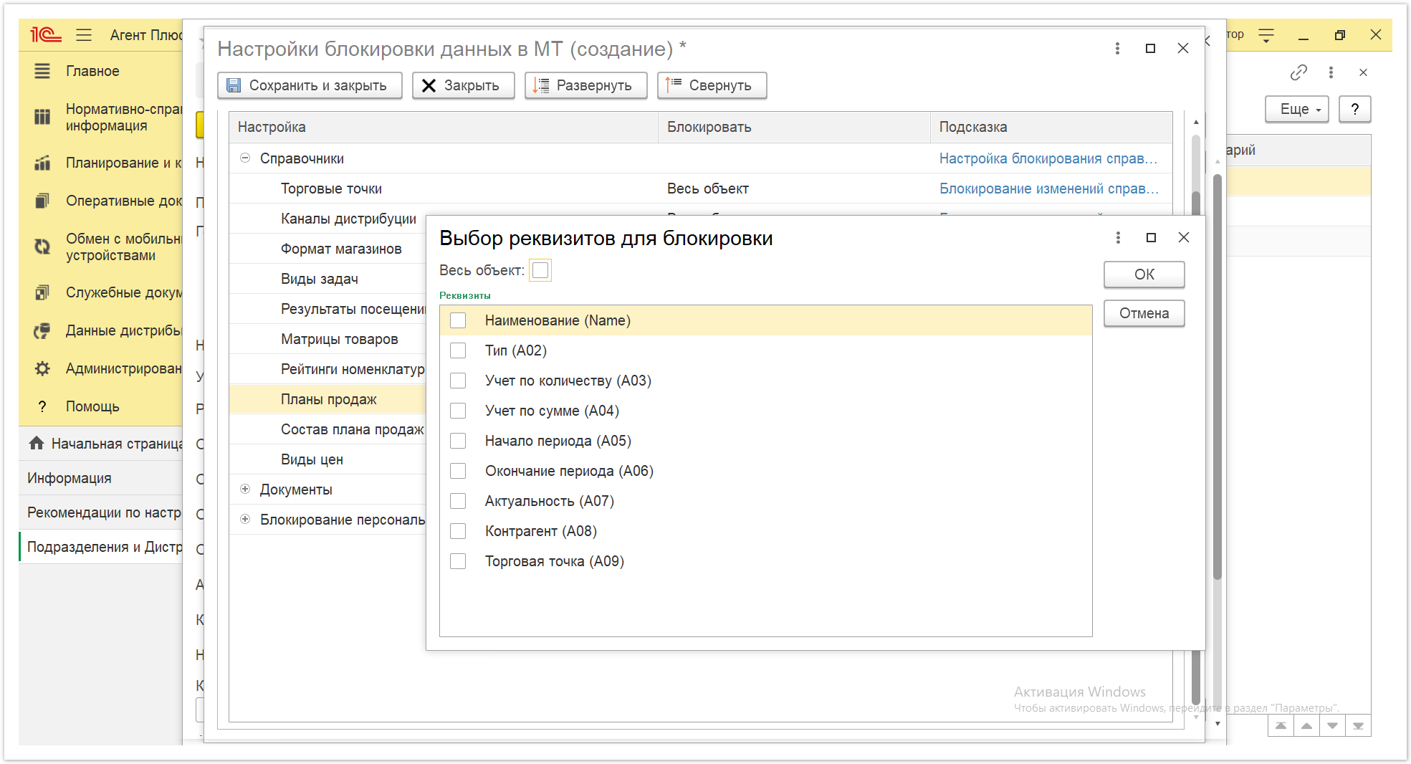
Task: Open the 1C hamburger main menu icon
Action: [84, 34]
